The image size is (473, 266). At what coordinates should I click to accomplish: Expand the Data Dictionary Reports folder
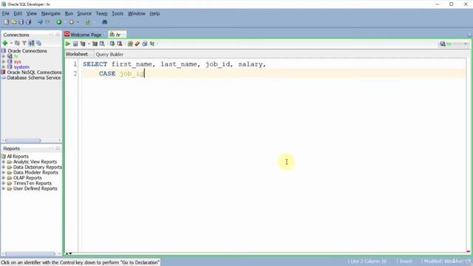[x=4, y=167]
